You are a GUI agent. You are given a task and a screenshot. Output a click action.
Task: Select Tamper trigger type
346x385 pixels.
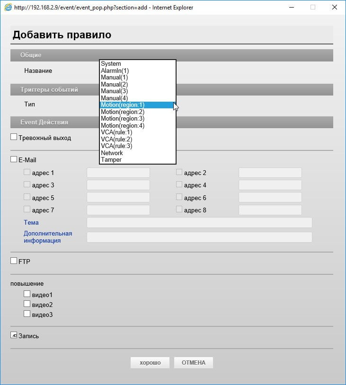coord(138,160)
